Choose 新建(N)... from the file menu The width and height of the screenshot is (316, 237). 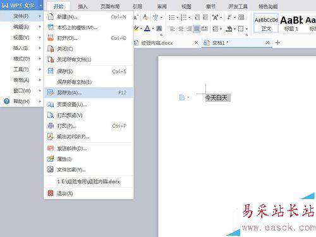click(x=88, y=17)
